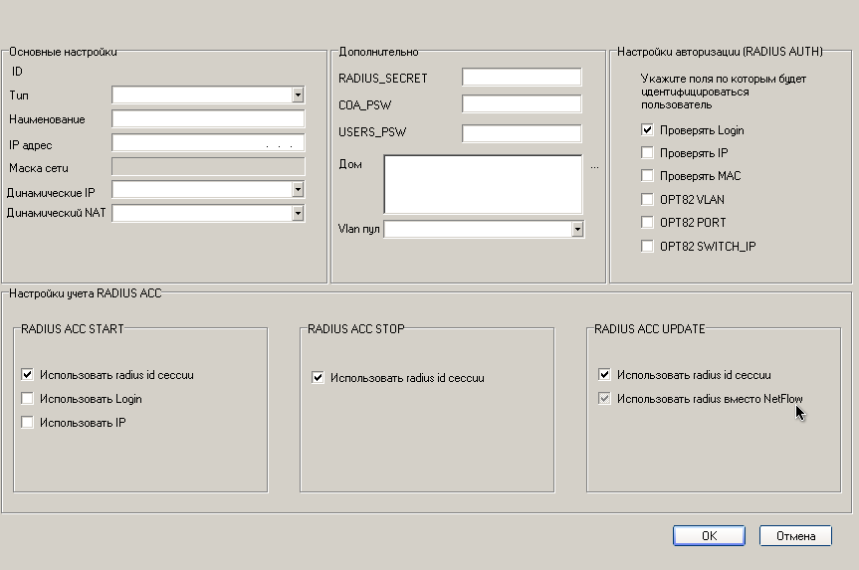Screen dimensions: 859x570
Task: Uncheck radius id сессии in RADIUS ACC STOP
Action: (x=318, y=378)
